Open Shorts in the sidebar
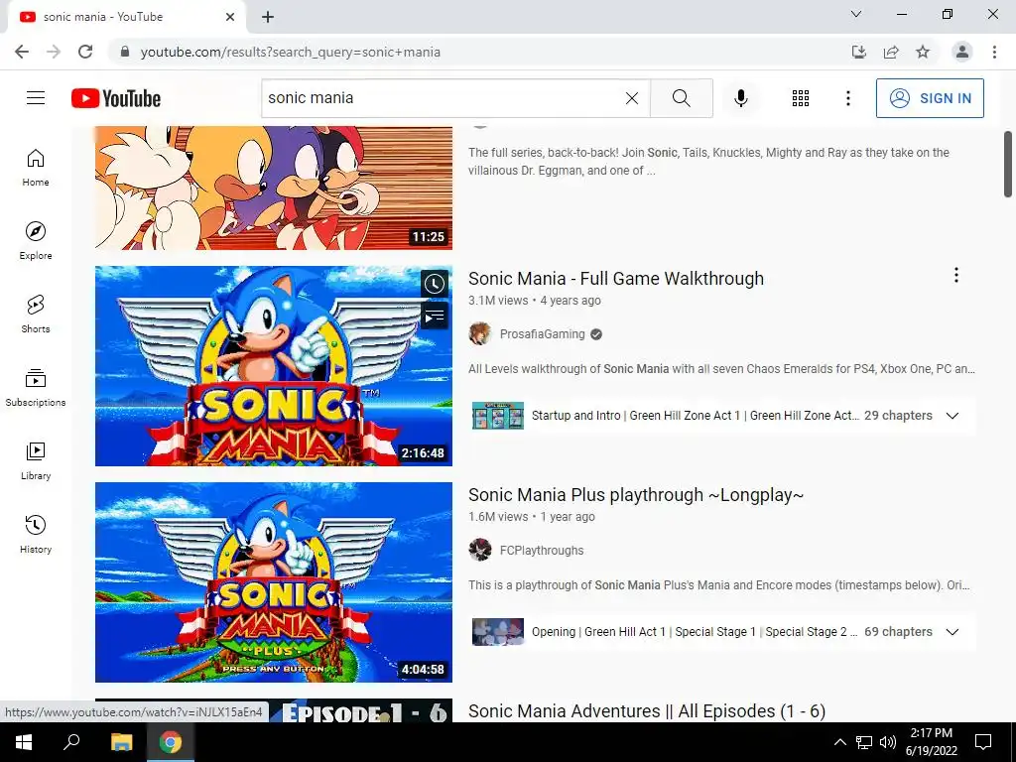Screen dimensions: 1016x762 [36, 314]
